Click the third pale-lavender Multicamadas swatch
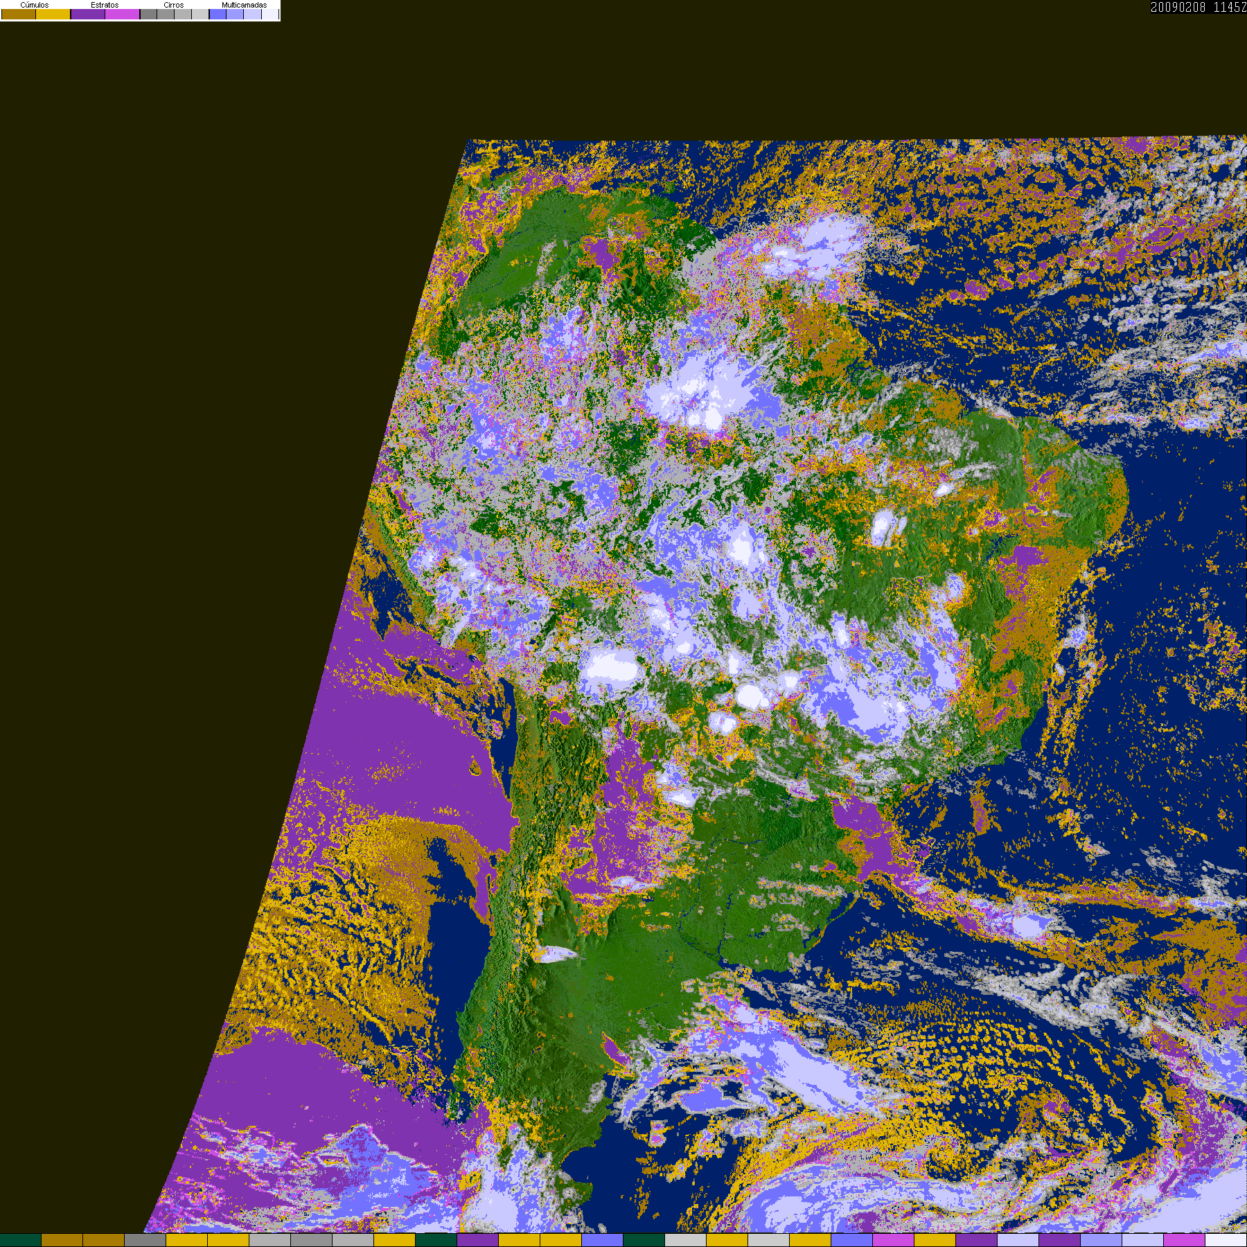 point(253,14)
